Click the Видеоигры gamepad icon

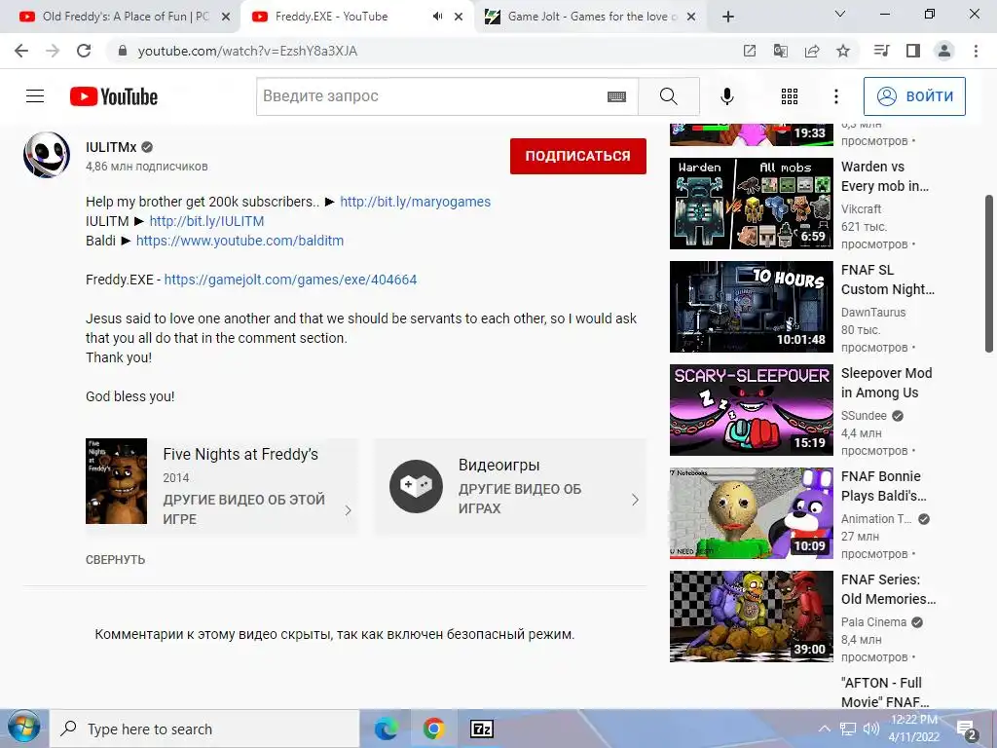click(x=416, y=487)
